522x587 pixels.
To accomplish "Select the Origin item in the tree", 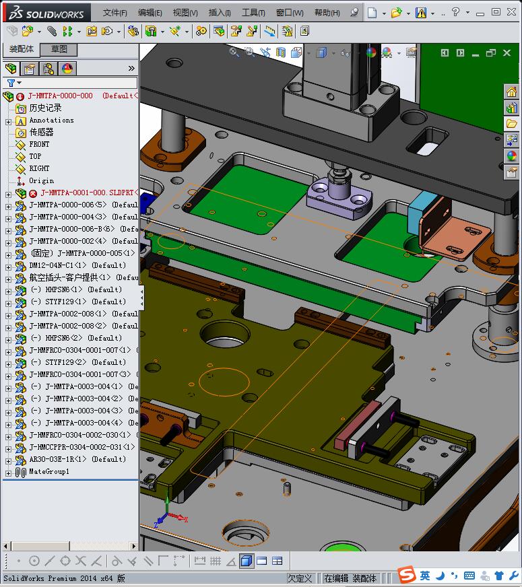I will tap(41, 181).
